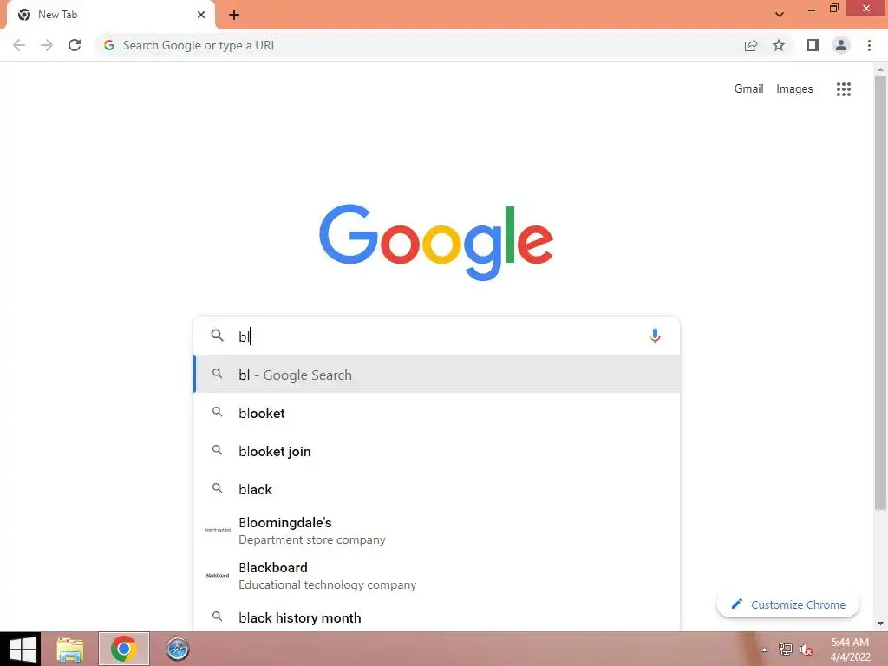
Task: Choose the Bloomingdale's department store suggestion
Action: [437, 531]
